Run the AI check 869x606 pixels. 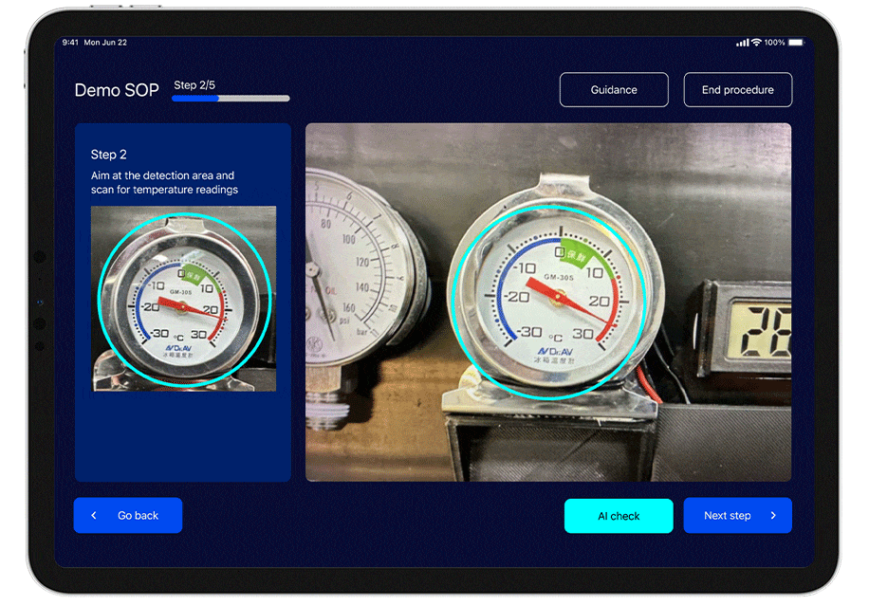click(x=619, y=516)
